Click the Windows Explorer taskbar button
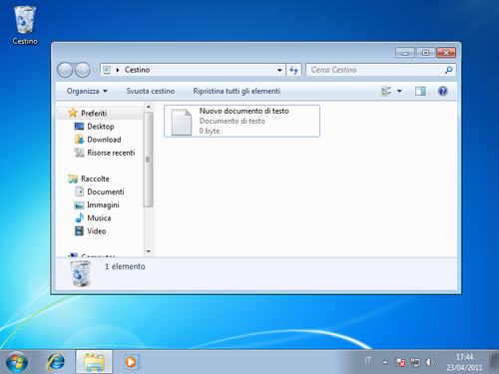499x374 pixels. tap(94, 362)
